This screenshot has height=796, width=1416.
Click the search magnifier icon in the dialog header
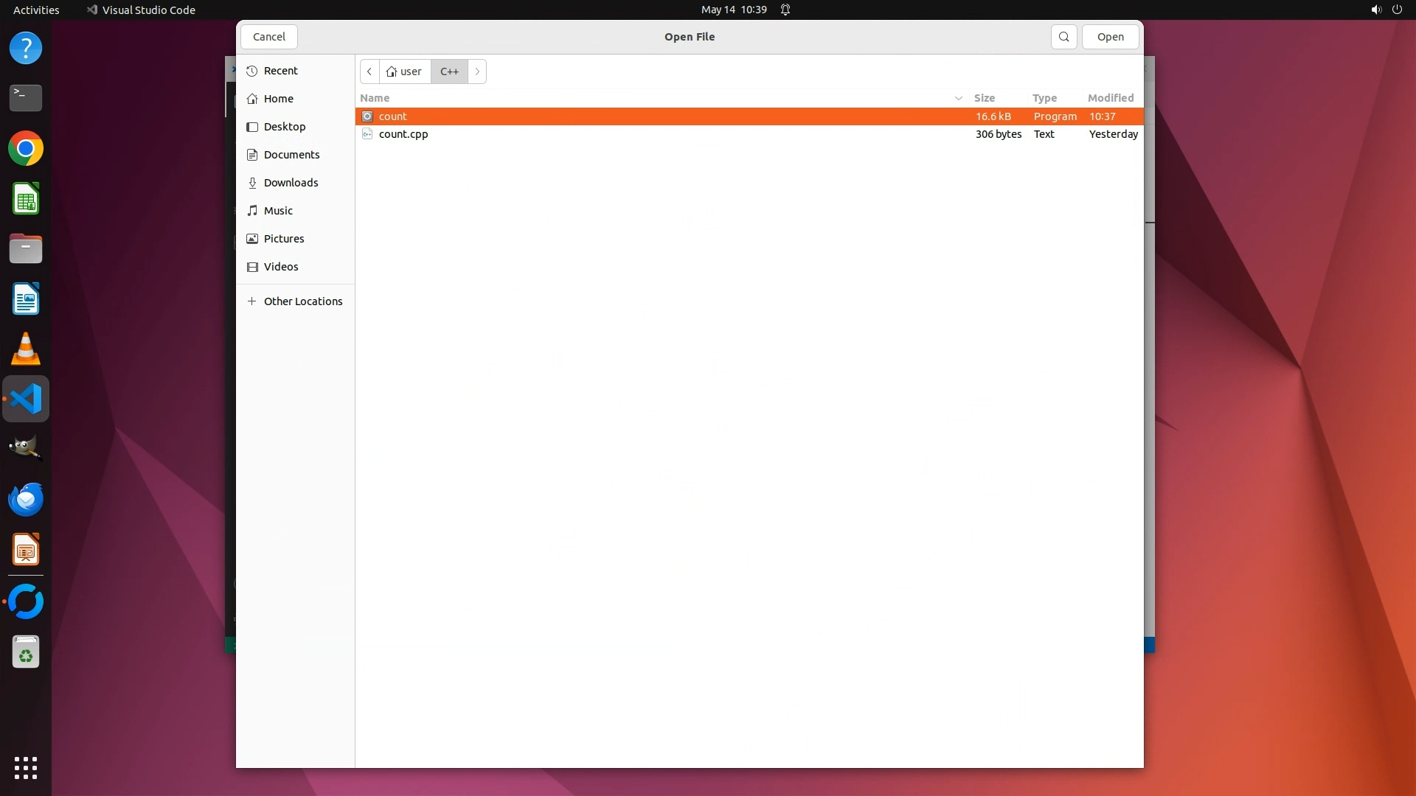click(x=1063, y=37)
